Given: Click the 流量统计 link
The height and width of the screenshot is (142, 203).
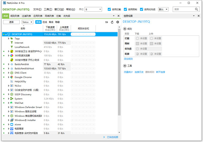Looking at the screenshot, I should [128, 72].
